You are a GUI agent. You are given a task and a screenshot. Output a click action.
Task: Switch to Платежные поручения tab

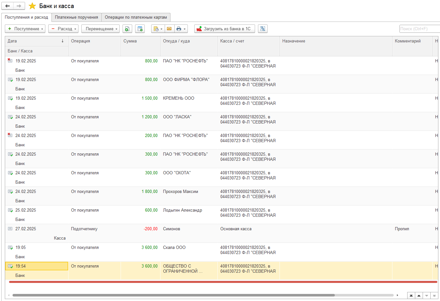pyautogui.click(x=77, y=17)
